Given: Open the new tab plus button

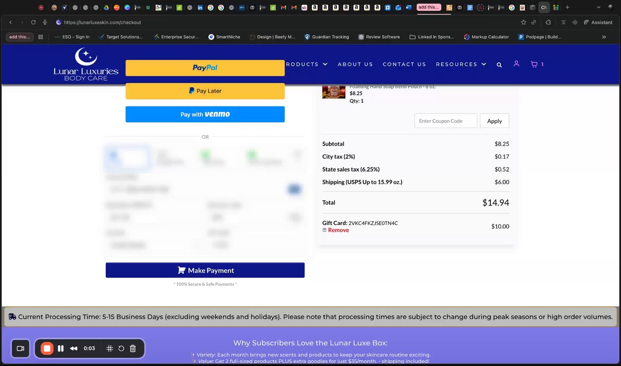Looking at the screenshot, I should [568, 7].
